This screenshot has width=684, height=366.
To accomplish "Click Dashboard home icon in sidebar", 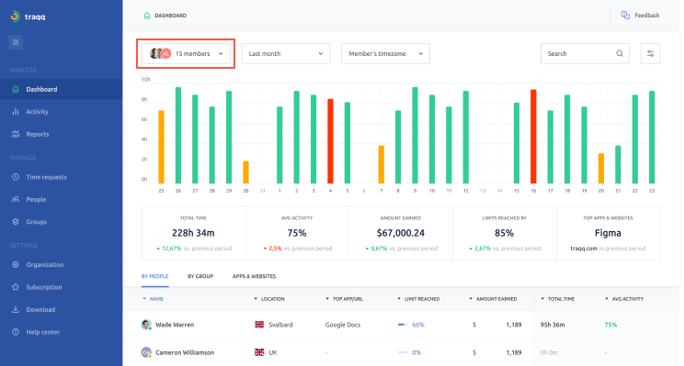I will tap(16, 89).
